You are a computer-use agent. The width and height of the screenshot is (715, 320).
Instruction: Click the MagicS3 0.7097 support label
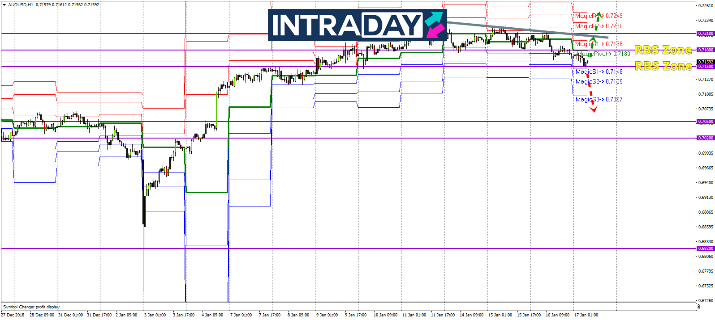[599, 100]
